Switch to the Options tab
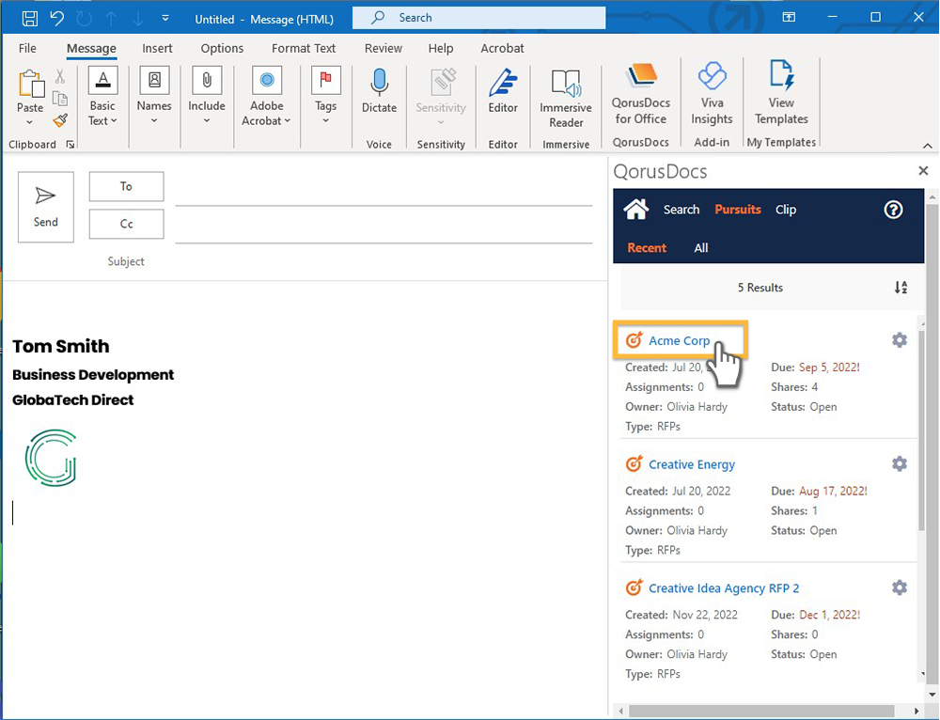The image size is (940, 720). 222,49
